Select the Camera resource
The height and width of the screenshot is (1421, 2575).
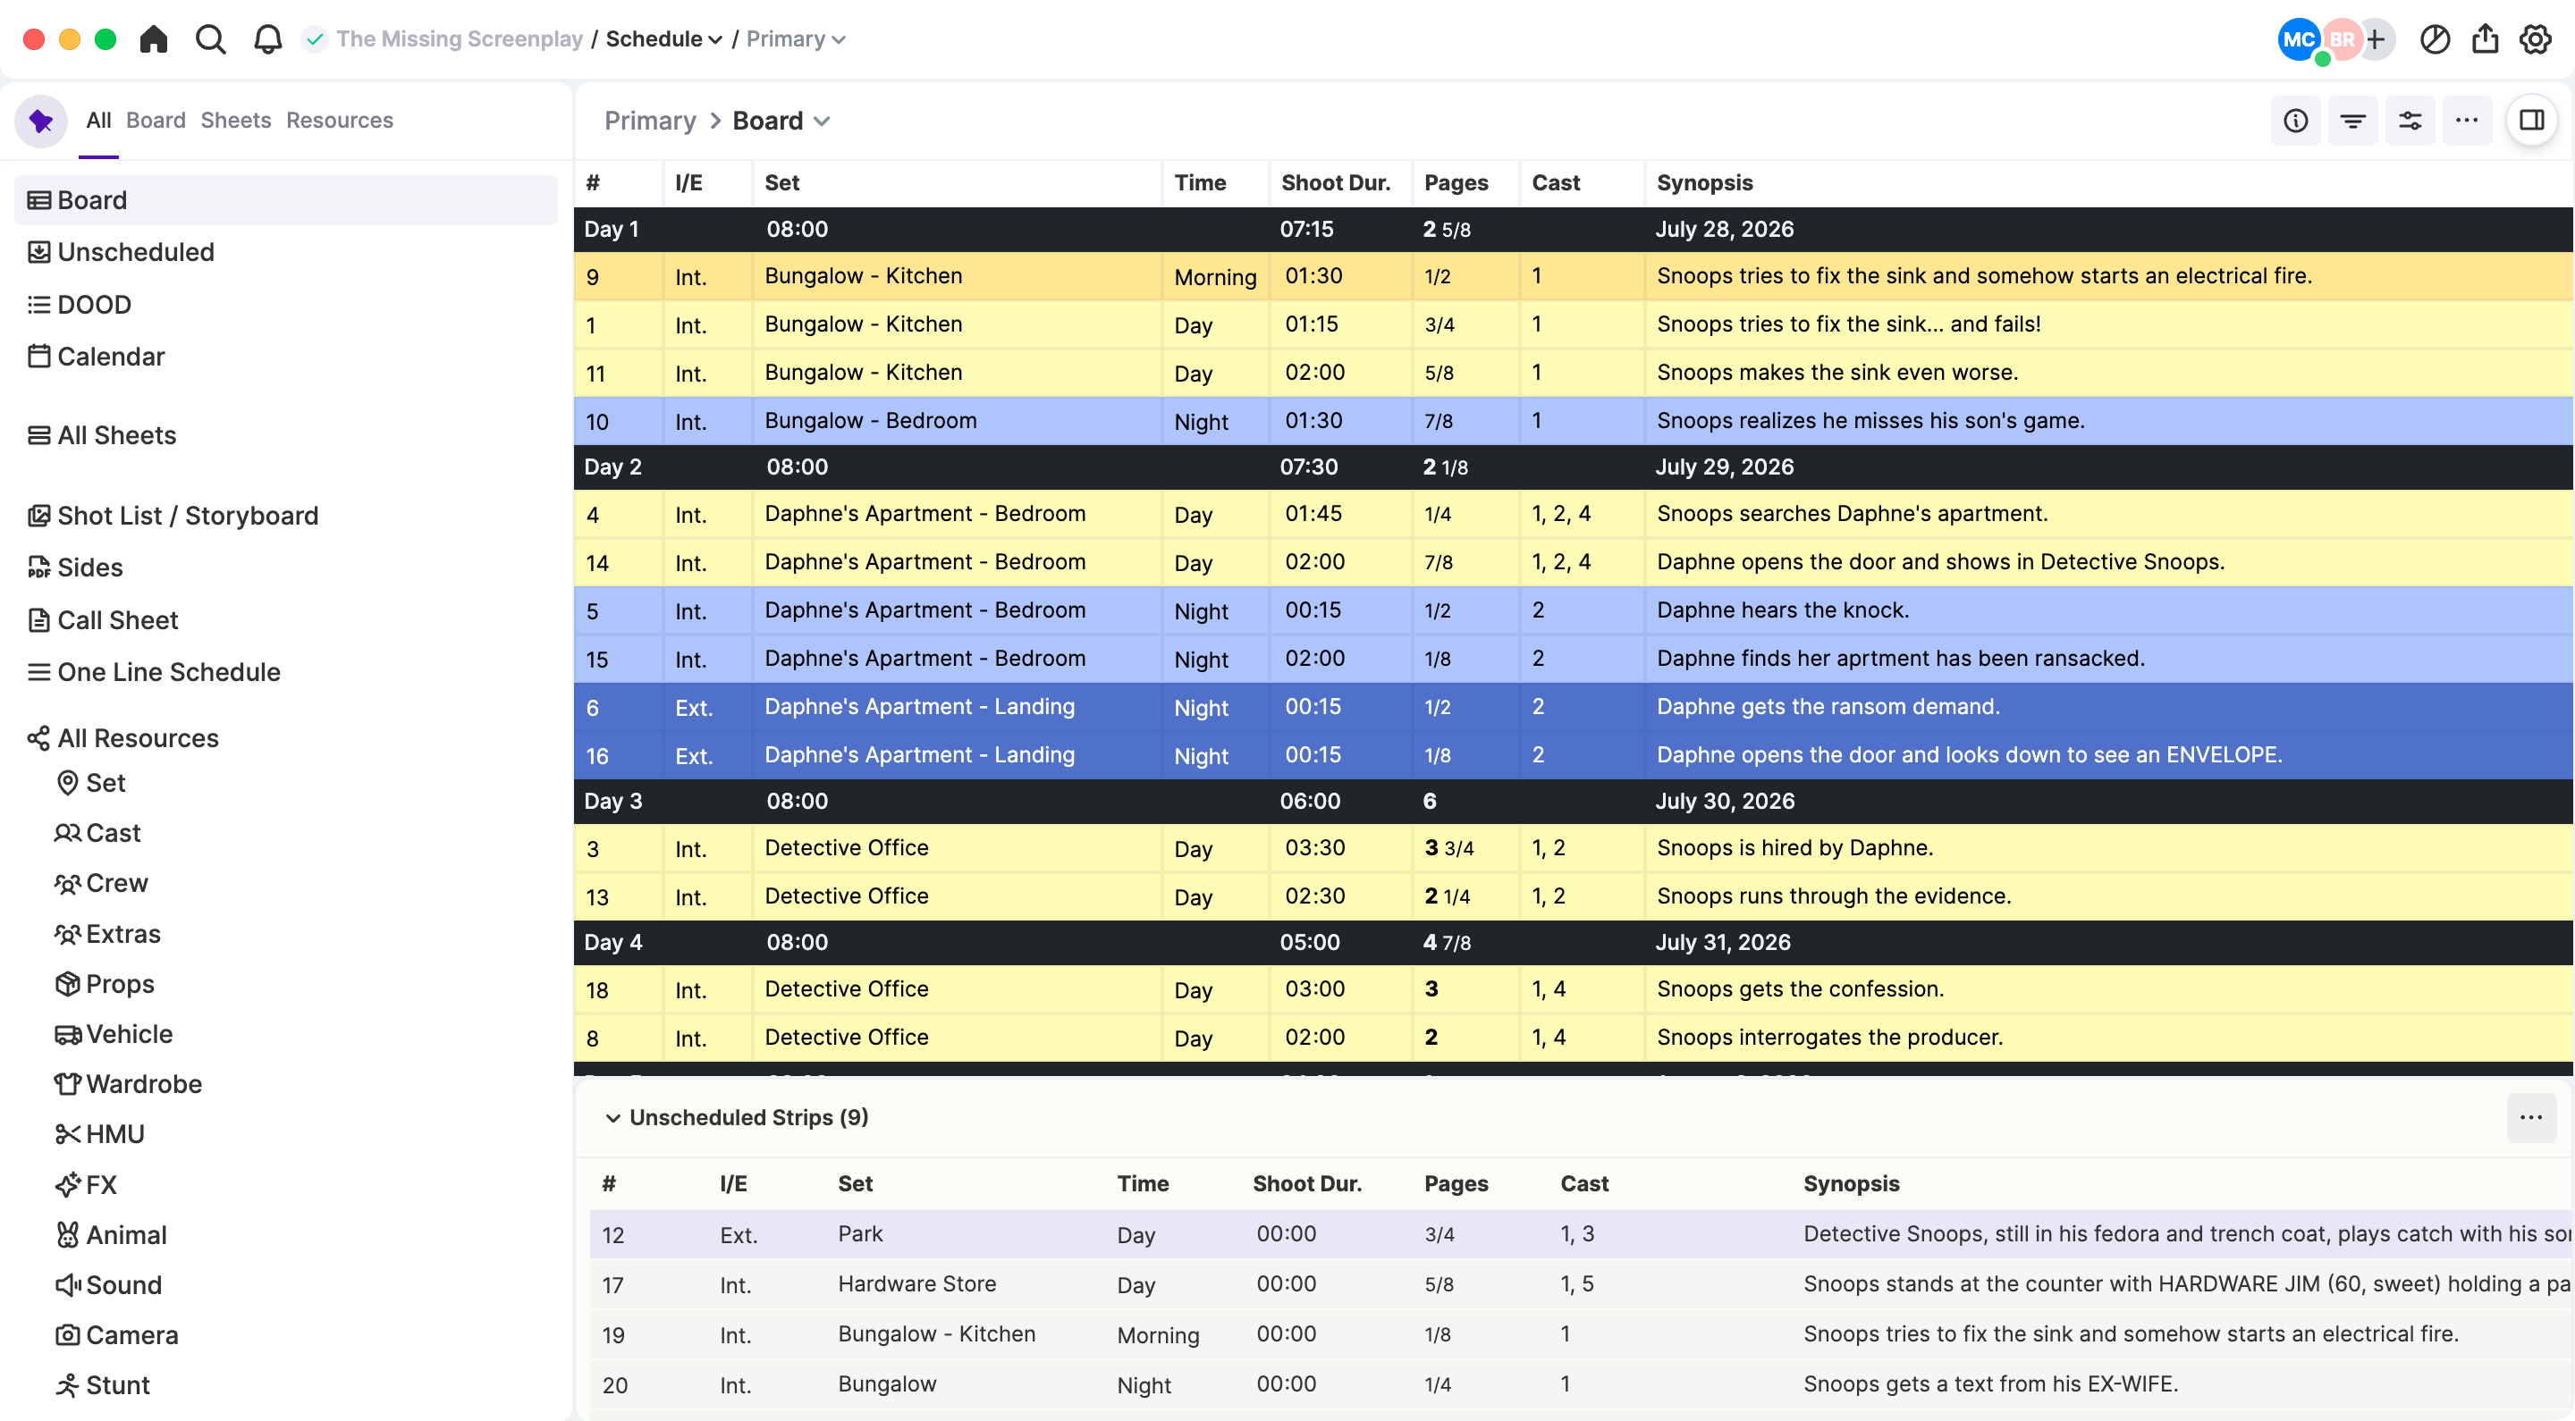click(132, 1335)
